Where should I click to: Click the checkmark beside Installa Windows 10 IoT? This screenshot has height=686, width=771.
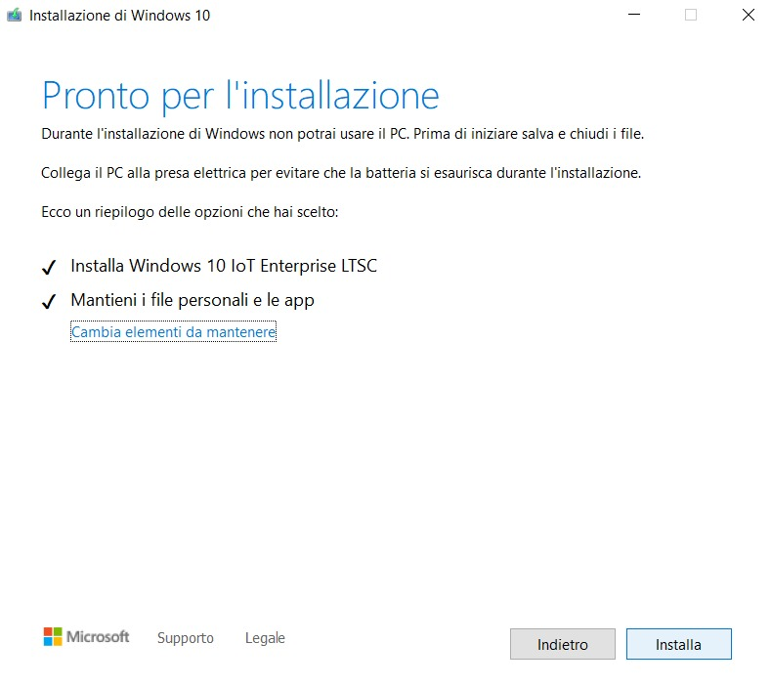(x=49, y=268)
